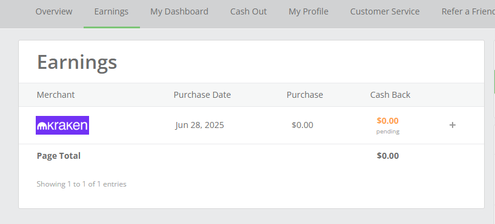495x224 pixels.
Task: Open the Cash Out tab
Action: tap(248, 11)
